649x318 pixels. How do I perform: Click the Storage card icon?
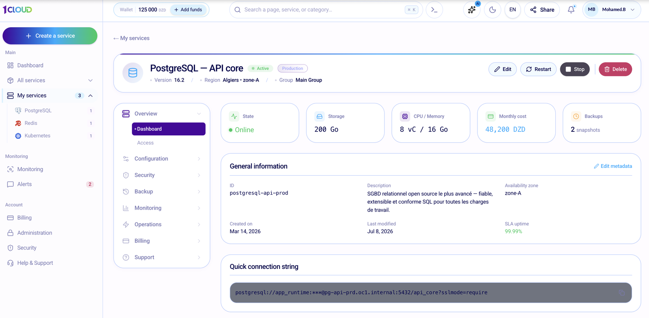pos(320,116)
